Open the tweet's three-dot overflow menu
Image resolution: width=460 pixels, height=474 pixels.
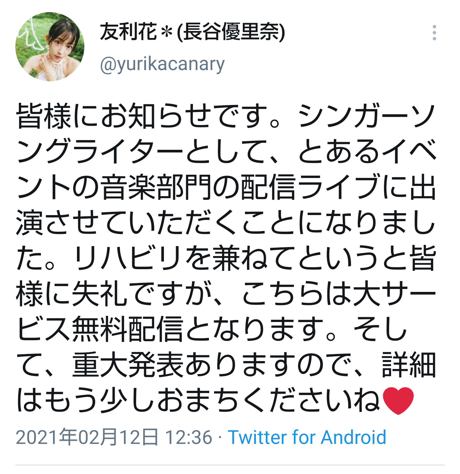coord(434,33)
